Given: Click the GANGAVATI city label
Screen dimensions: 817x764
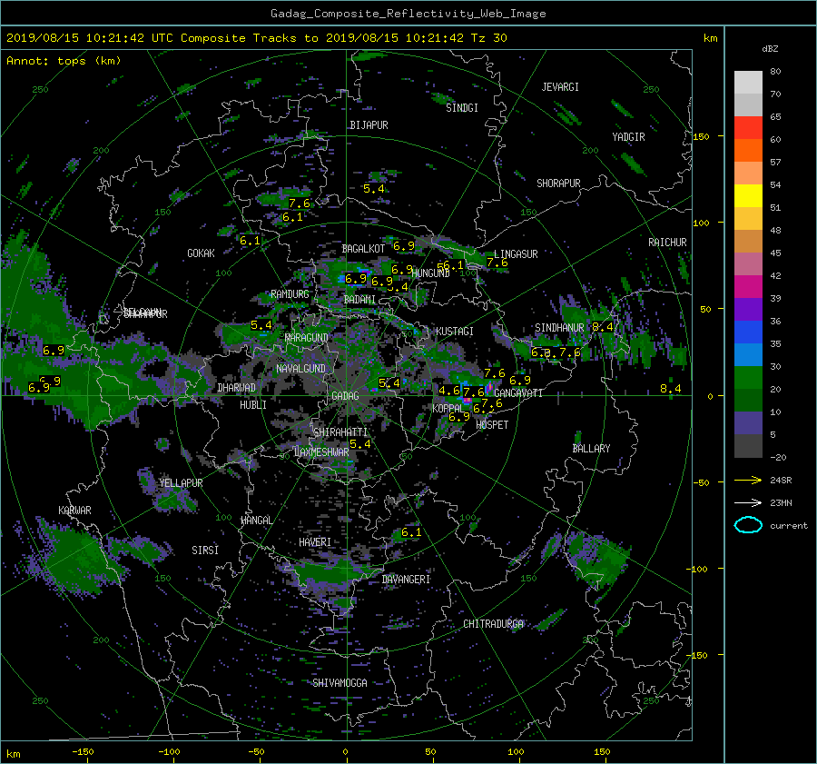Looking at the screenshot, I should pos(518,392).
